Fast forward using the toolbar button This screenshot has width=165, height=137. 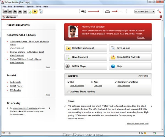[x=20, y=11]
